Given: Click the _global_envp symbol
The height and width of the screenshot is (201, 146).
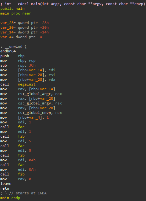Looking at the screenshot, I should (x=38, y=113).
